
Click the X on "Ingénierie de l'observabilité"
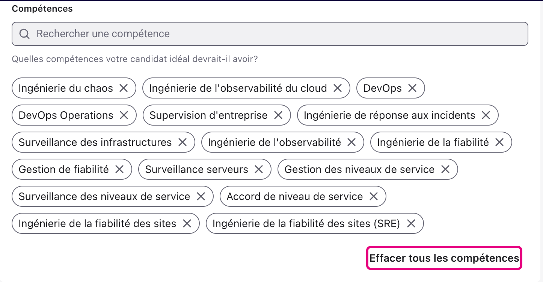[x=351, y=143]
